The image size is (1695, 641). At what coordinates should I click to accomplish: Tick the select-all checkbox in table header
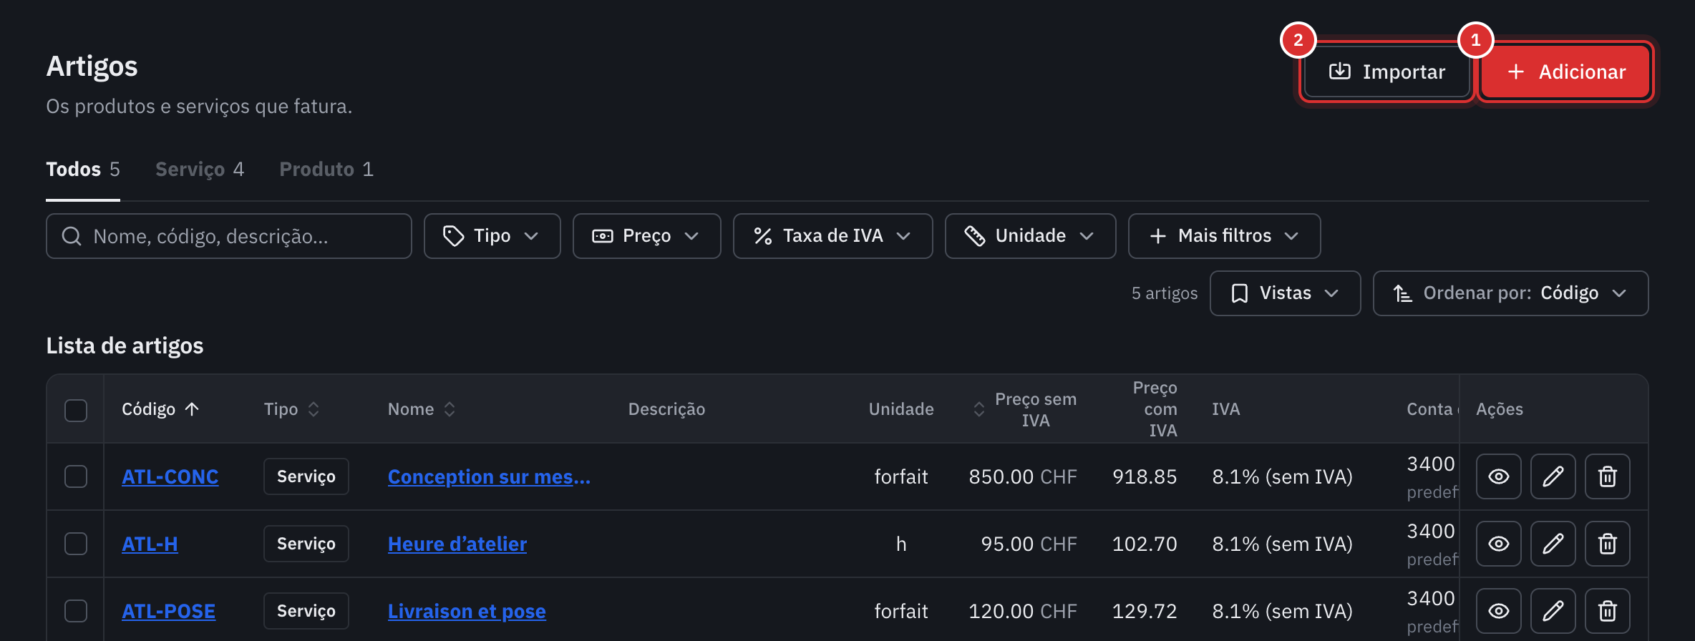pyautogui.click(x=76, y=410)
